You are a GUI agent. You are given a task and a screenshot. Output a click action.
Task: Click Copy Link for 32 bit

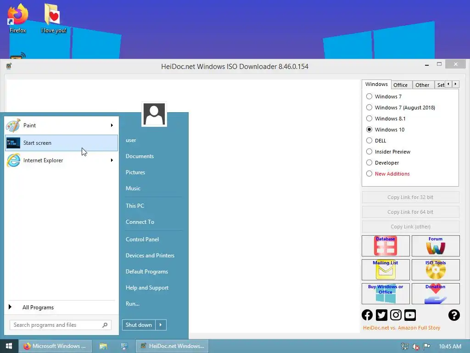pyautogui.click(x=410, y=197)
